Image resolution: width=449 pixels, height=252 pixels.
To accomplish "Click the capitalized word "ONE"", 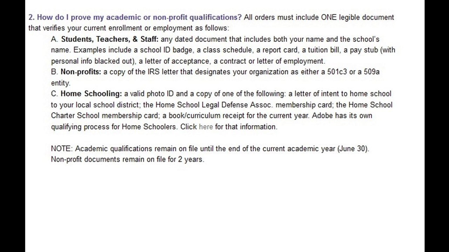I will click(x=329, y=17).
